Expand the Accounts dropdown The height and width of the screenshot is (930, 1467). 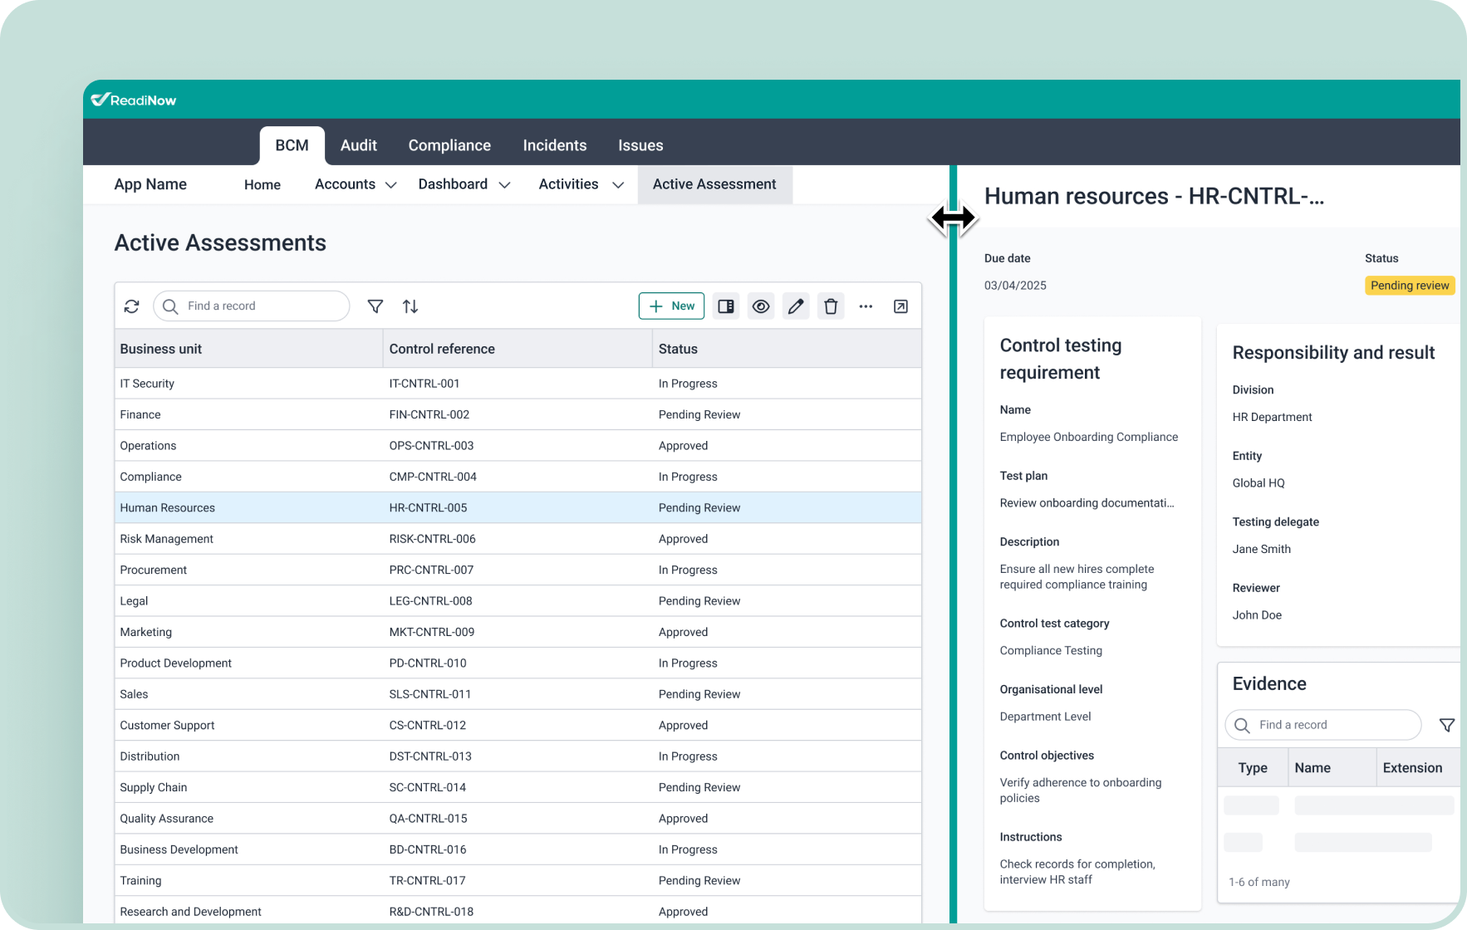tap(354, 184)
